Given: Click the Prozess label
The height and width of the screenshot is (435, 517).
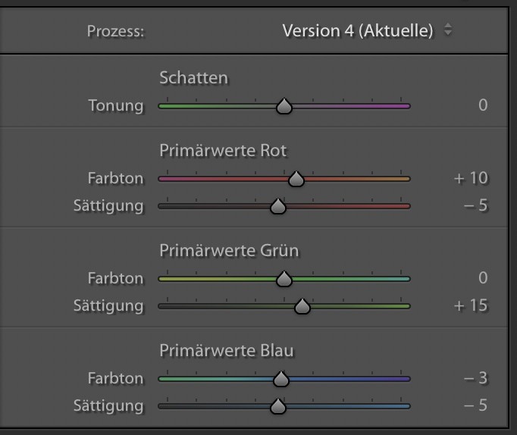Looking at the screenshot, I should point(115,32).
